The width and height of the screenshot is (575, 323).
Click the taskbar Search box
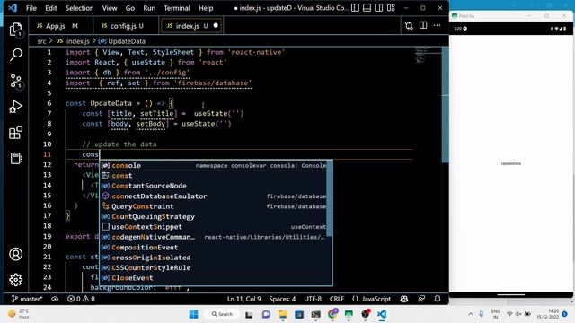[x=222, y=314]
